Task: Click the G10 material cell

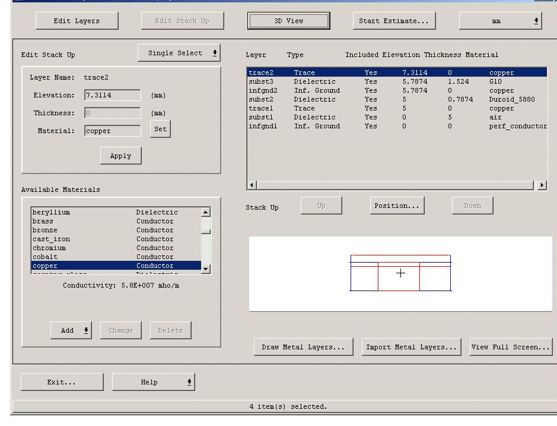Action: pos(495,81)
